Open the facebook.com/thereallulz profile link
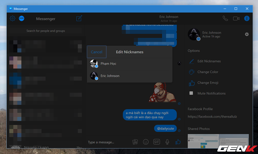The height and width of the screenshot is (154, 258). coord(212,117)
